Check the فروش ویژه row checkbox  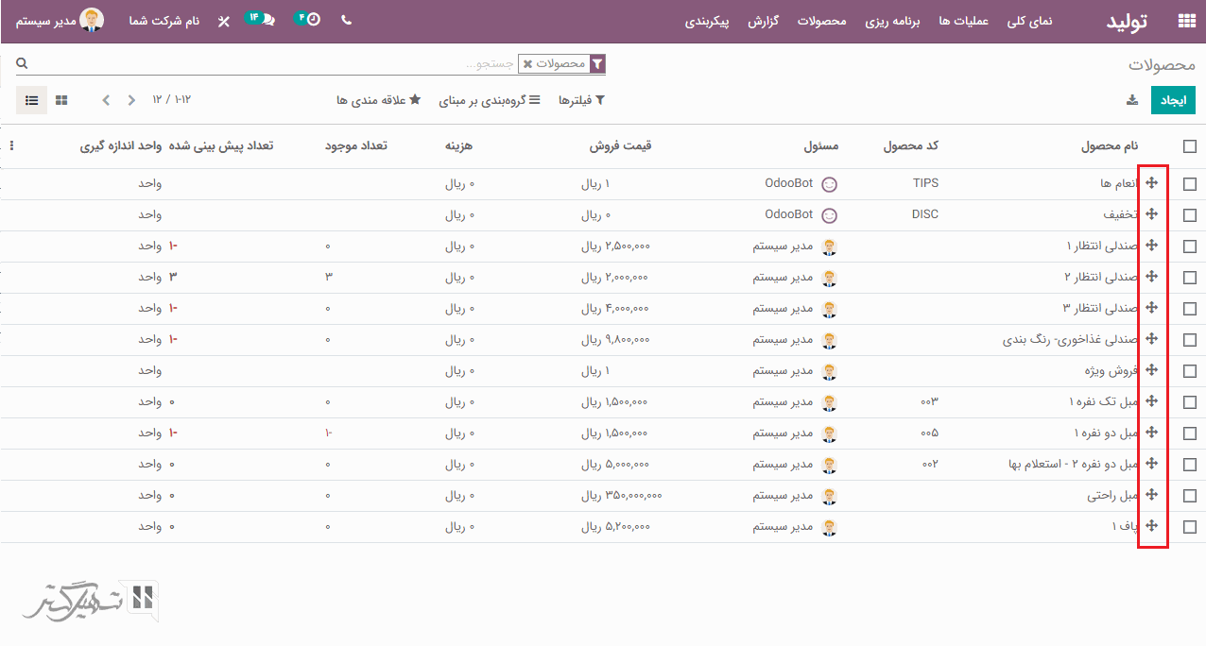(x=1190, y=371)
